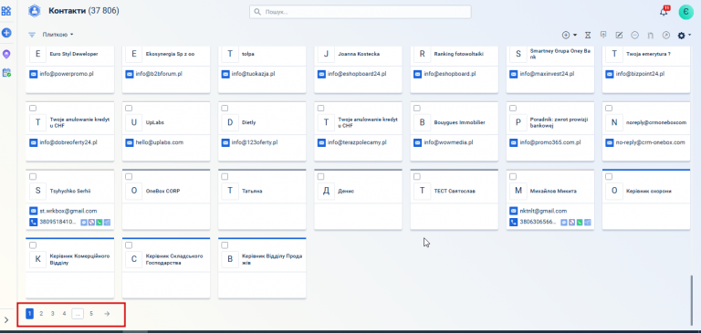Click email info@promo365.com.pl
The image size is (701, 333).
(550, 142)
